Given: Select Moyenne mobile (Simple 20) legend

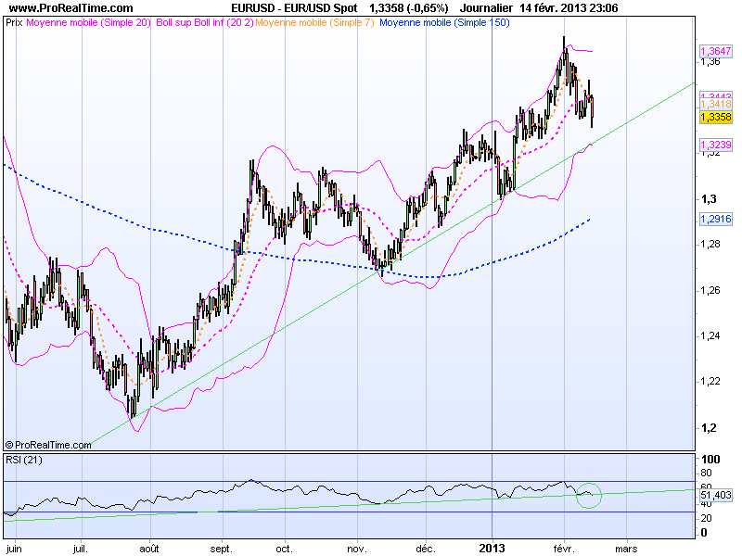Looking at the screenshot, I should [88, 22].
